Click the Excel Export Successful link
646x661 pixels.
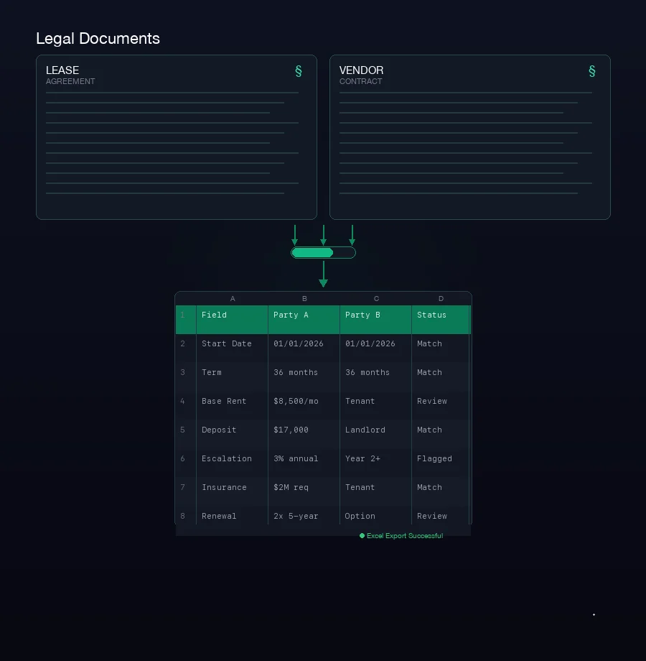coord(405,535)
